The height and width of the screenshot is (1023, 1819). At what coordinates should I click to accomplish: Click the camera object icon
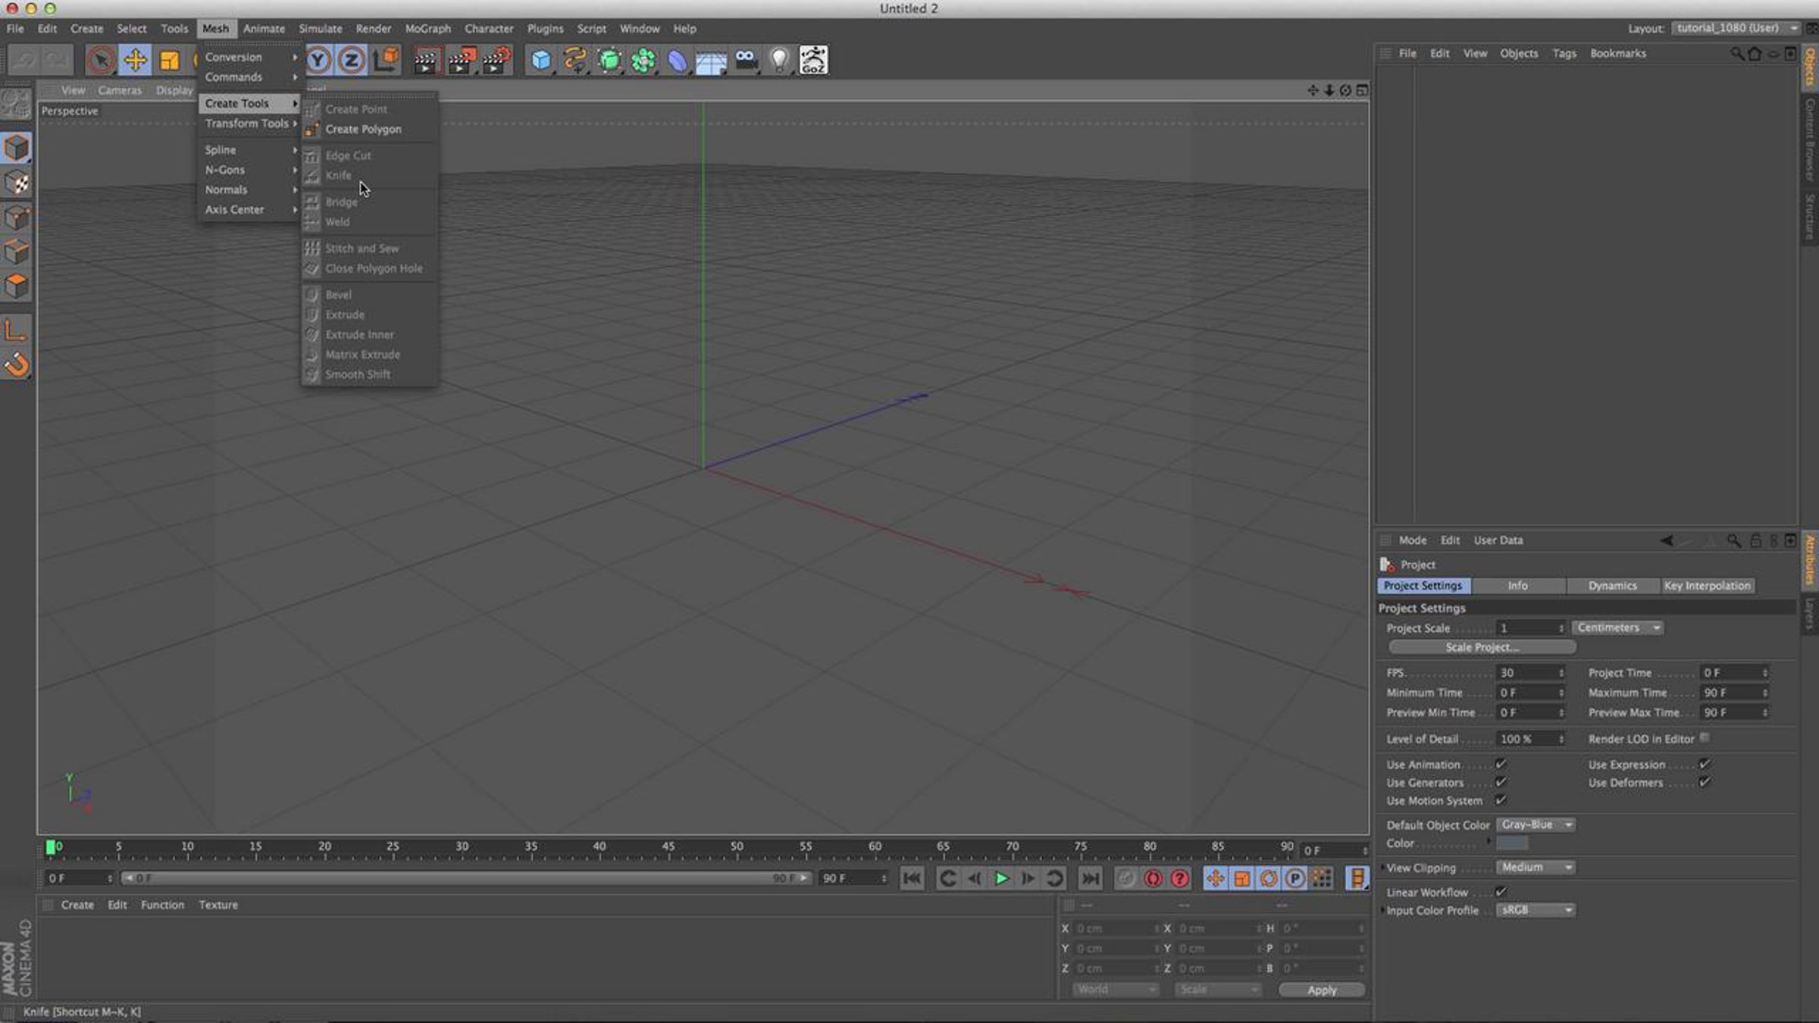(x=746, y=60)
